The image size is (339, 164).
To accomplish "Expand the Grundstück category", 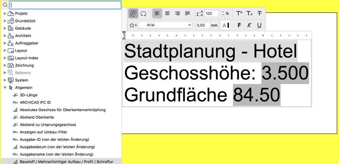I will pos(5,21).
